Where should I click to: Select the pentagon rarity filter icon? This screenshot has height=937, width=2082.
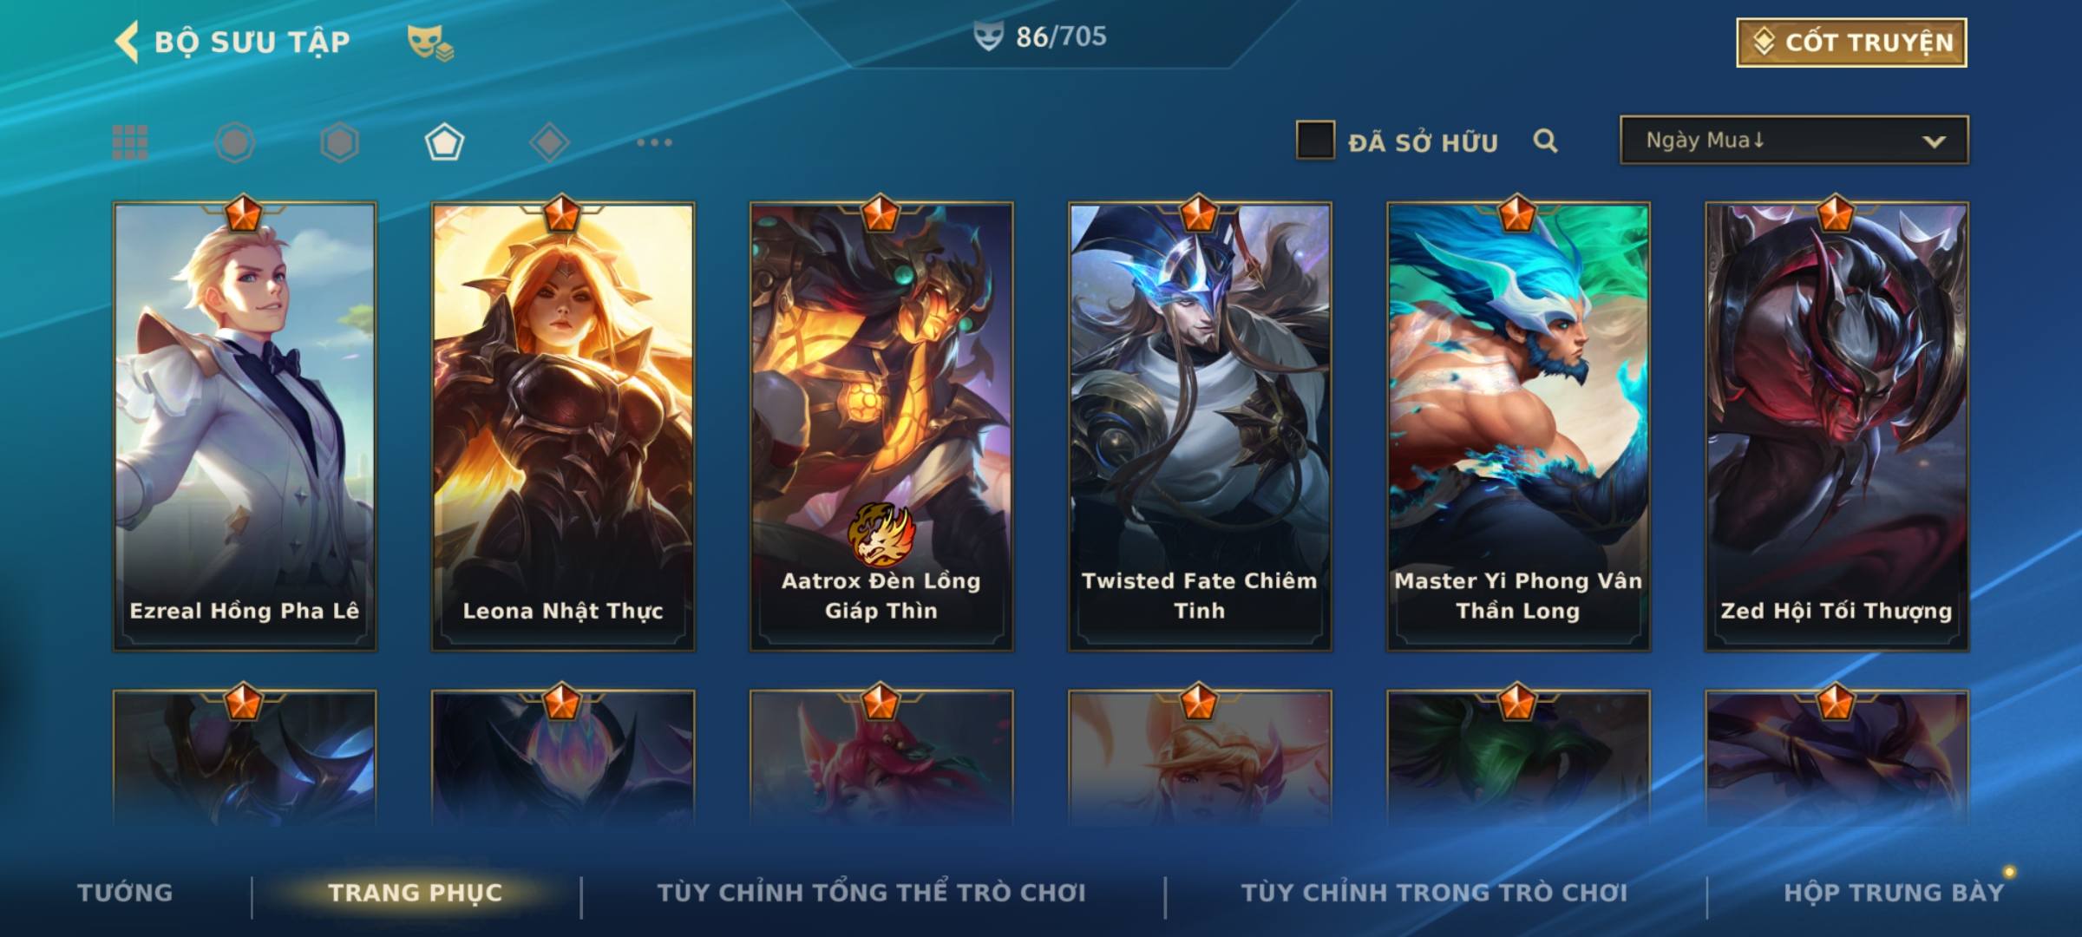tap(444, 142)
